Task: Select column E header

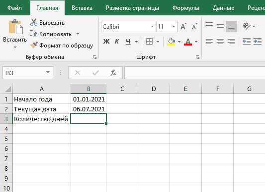Action: 185,89
